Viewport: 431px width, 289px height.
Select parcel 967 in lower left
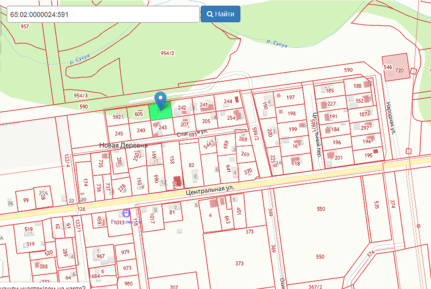tap(101, 256)
